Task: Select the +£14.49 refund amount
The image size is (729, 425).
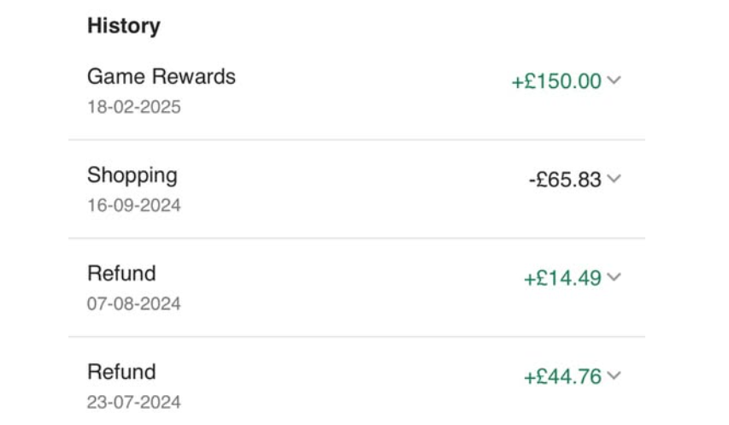Action: tap(562, 279)
